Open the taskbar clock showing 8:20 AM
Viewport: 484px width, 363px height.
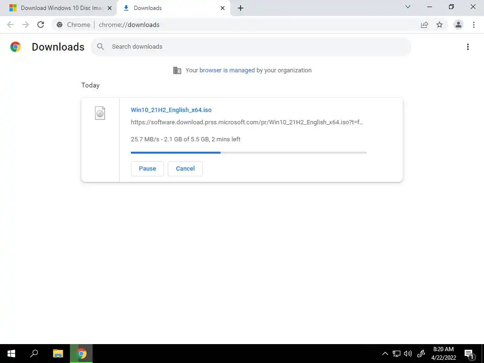pos(443,354)
